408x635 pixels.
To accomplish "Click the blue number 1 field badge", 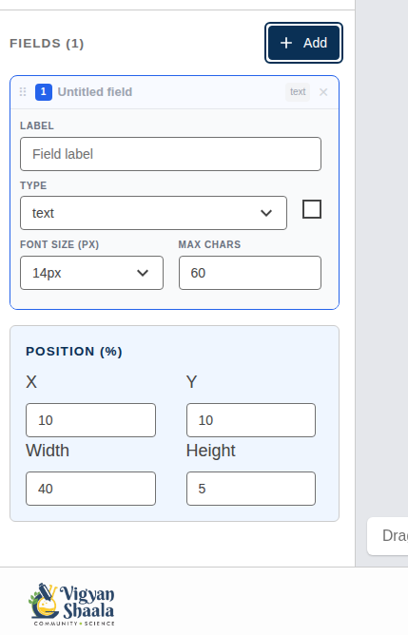I will click(44, 92).
